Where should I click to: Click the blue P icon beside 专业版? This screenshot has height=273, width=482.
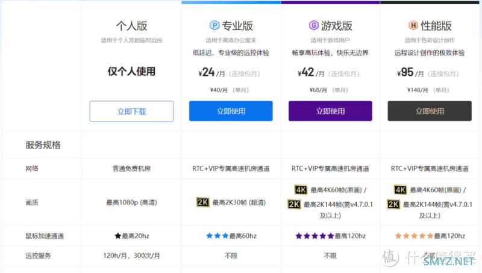[214, 25]
